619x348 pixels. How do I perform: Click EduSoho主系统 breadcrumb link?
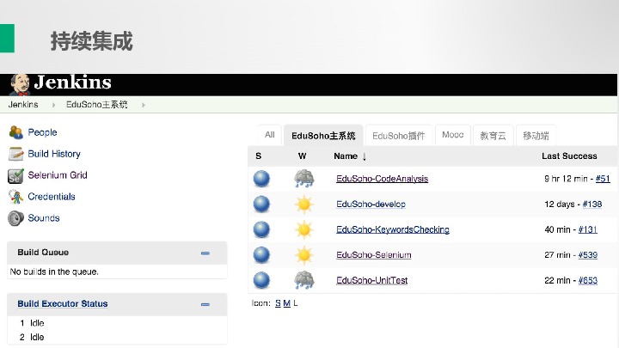tap(96, 105)
